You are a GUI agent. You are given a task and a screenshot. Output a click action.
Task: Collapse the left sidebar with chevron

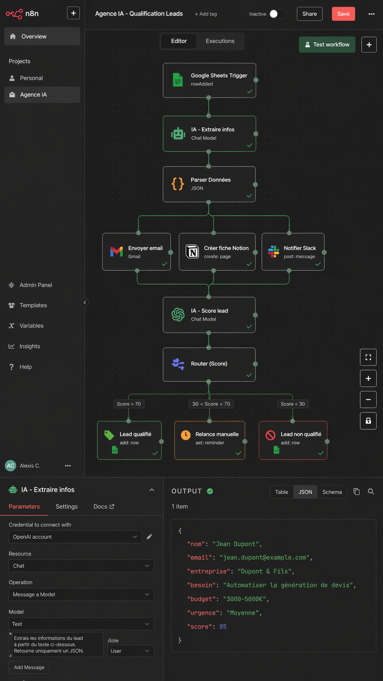click(85, 302)
